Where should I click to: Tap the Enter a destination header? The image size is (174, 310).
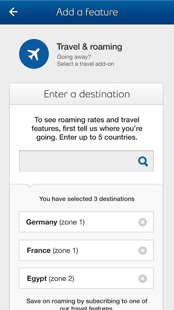pyautogui.click(x=87, y=94)
